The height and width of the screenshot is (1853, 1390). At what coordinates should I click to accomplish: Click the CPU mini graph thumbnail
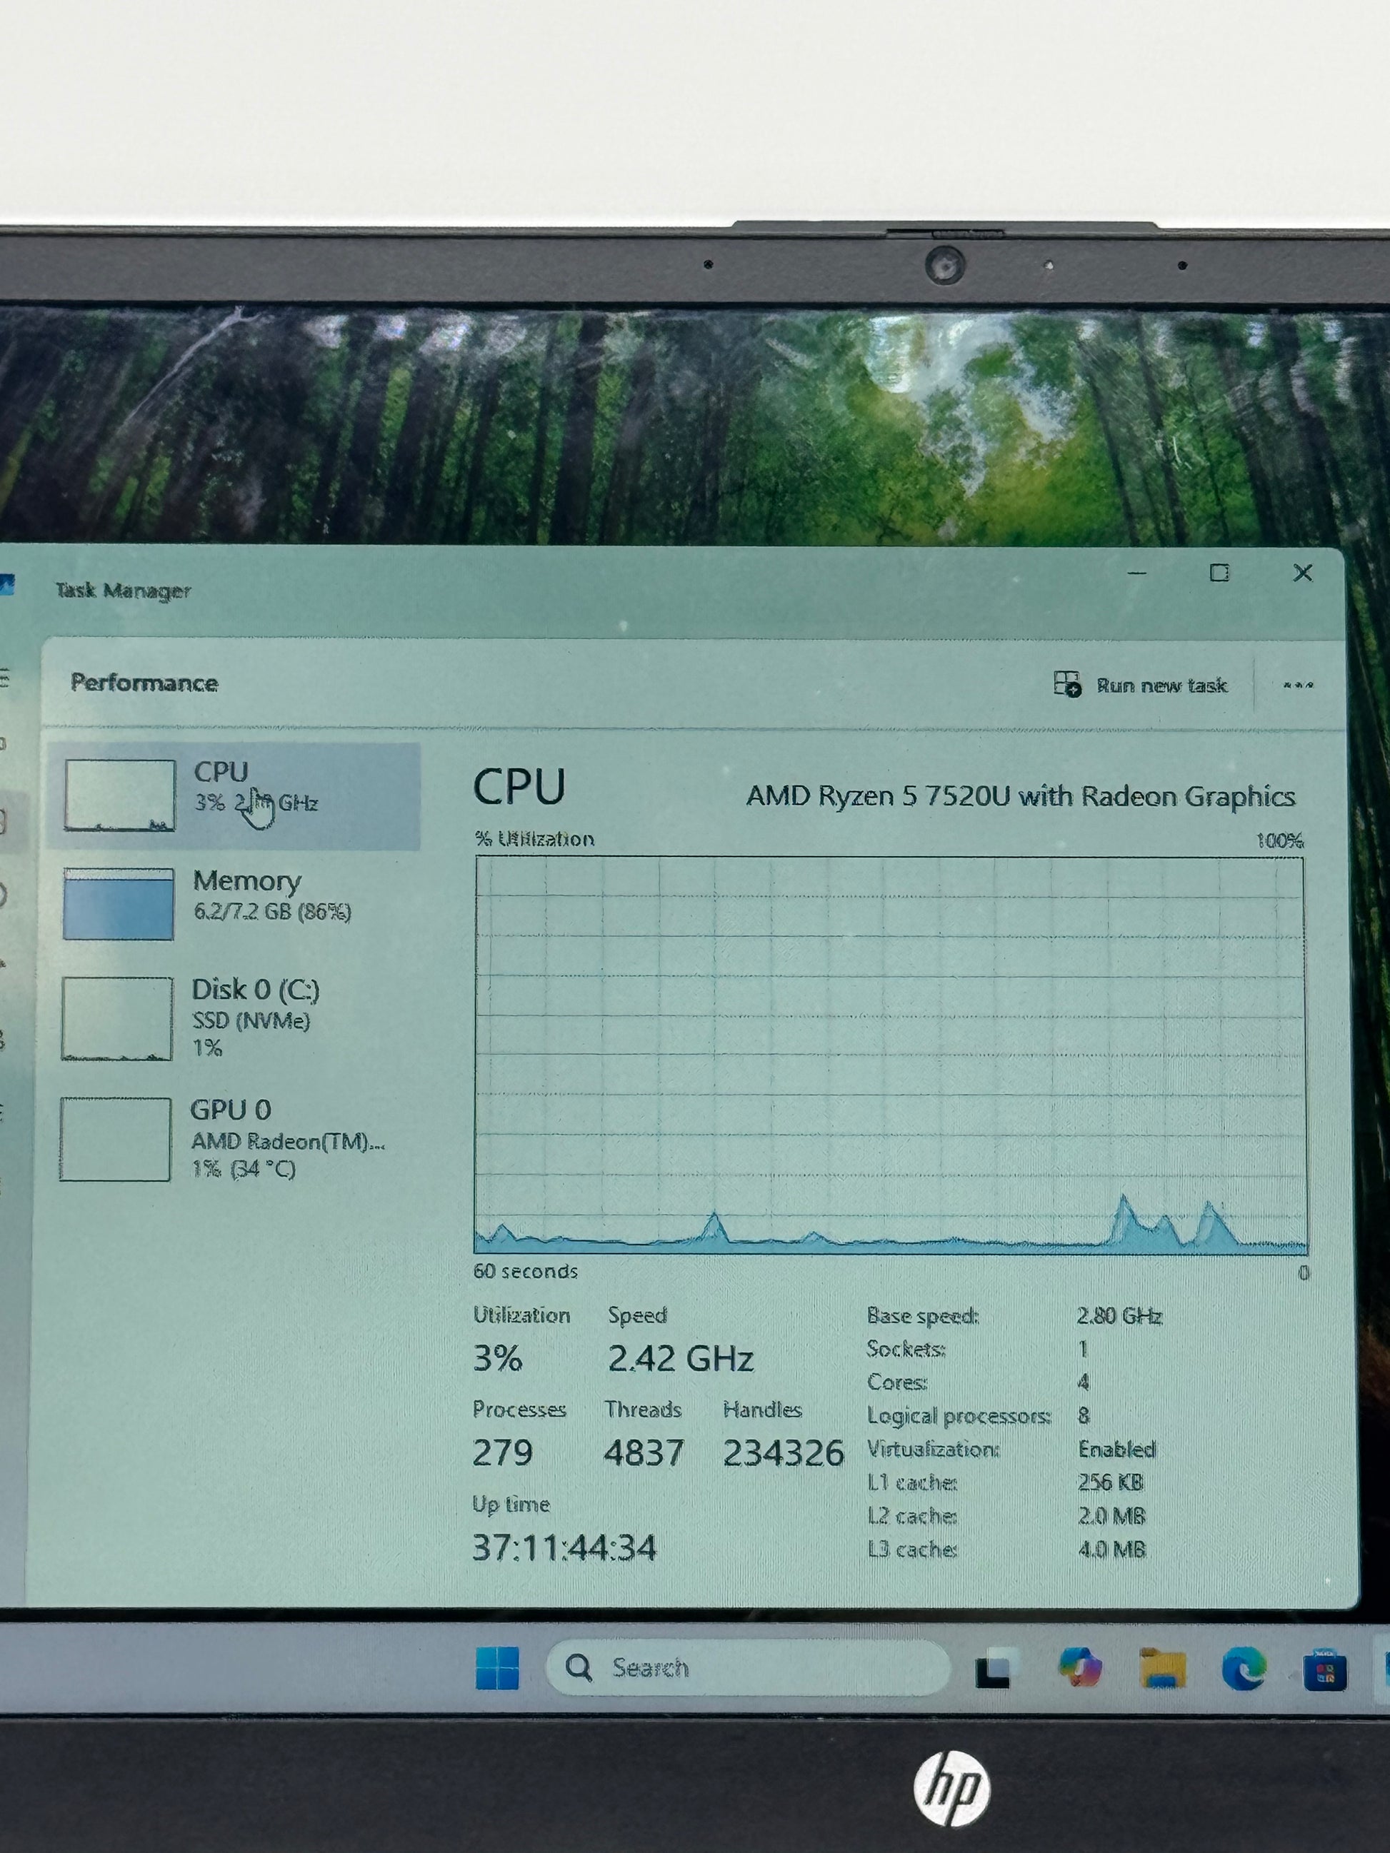point(120,795)
